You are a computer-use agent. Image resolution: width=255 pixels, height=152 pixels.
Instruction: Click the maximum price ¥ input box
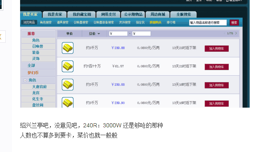point(141,34)
